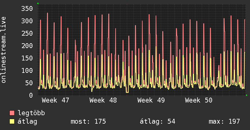Click the yellow átlag legend swatch
The height and width of the screenshot is (130, 250).
click(x=12, y=122)
